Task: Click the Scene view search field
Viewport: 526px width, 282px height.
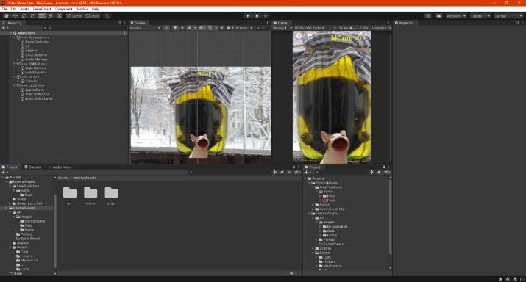Action: click(x=263, y=28)
